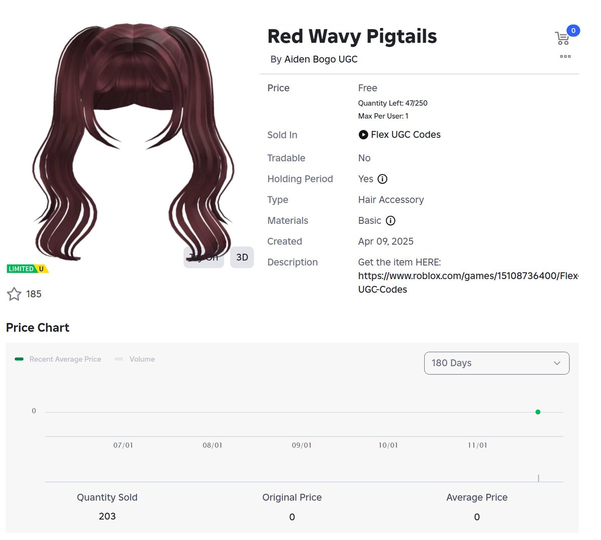Open the Flex UGC Codes experience link
Image resolution: width=601 pixels, height=540 pixels.
[x=406, y=135]
